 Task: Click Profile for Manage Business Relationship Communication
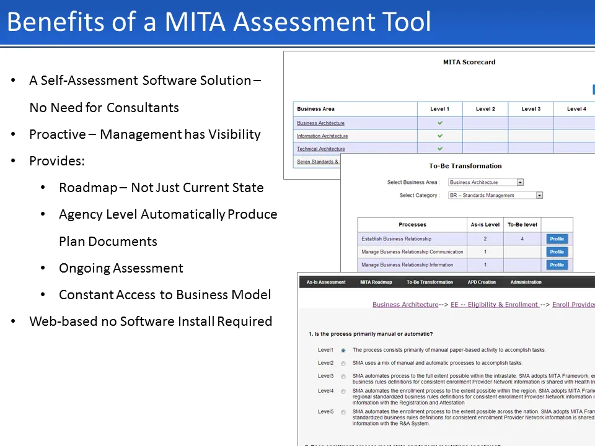(x=557, y=252)
